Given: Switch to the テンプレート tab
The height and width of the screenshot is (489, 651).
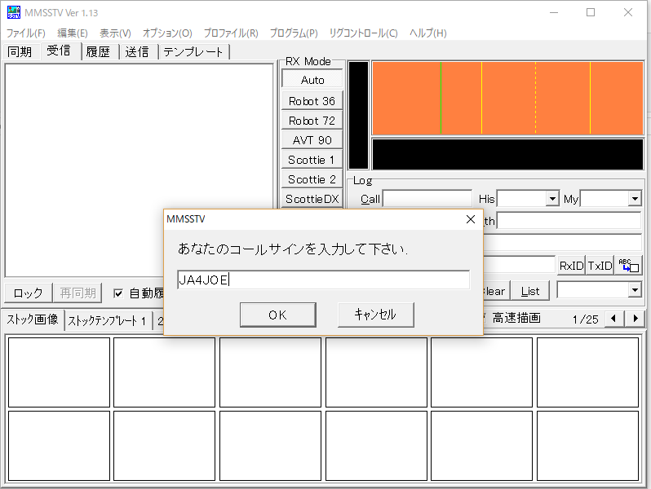Looking at the screenshot, I should click(193, 52).
